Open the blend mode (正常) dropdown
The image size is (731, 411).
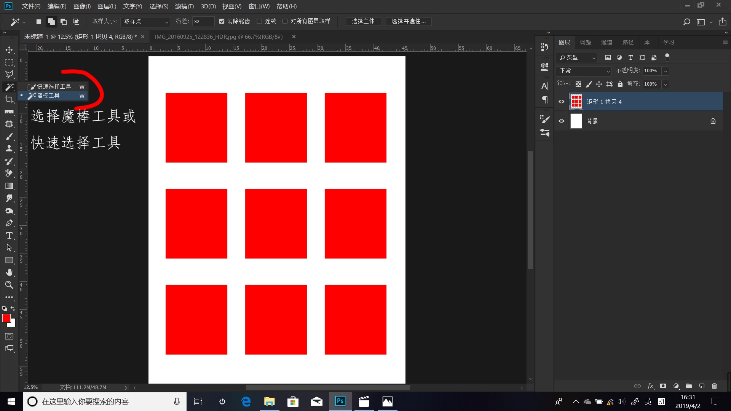[584, 71]
